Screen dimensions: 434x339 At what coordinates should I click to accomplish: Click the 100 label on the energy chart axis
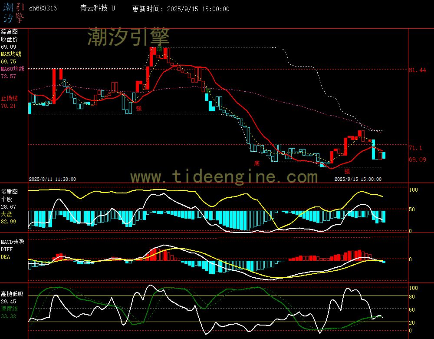pos(414,190)
